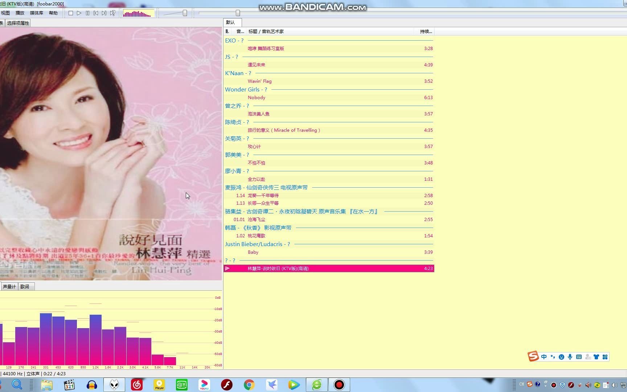This screenshot has height=392, width=627.
Task: Stop playback with the Stop button
Action: (71, 13)
